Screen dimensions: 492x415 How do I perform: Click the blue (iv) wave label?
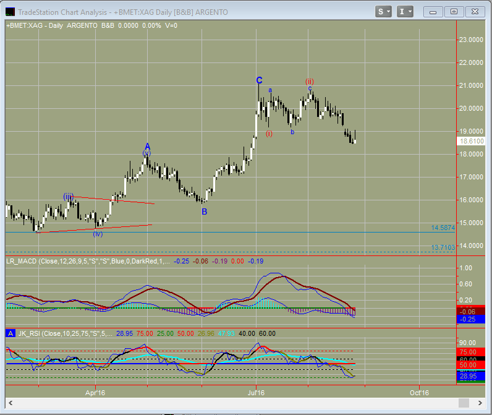[98, 234]
